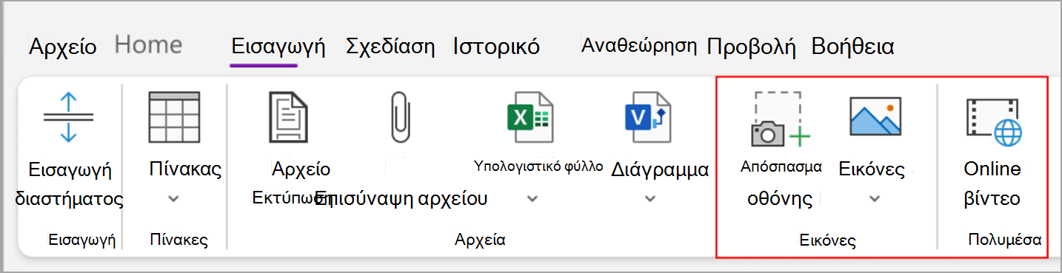
Task: Open the Αναθεώρηση tab
Action: (640, 46)
